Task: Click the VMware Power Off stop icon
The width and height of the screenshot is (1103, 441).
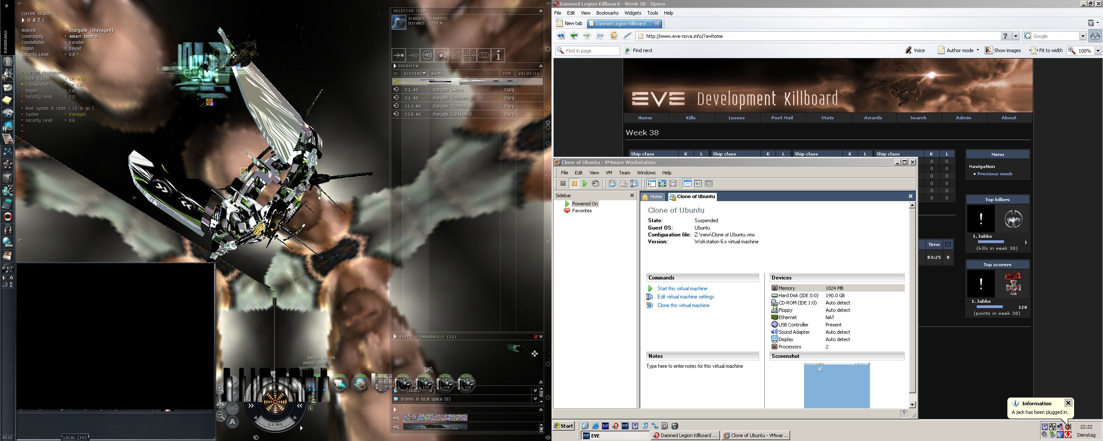Action: click(x=563, y=183)
